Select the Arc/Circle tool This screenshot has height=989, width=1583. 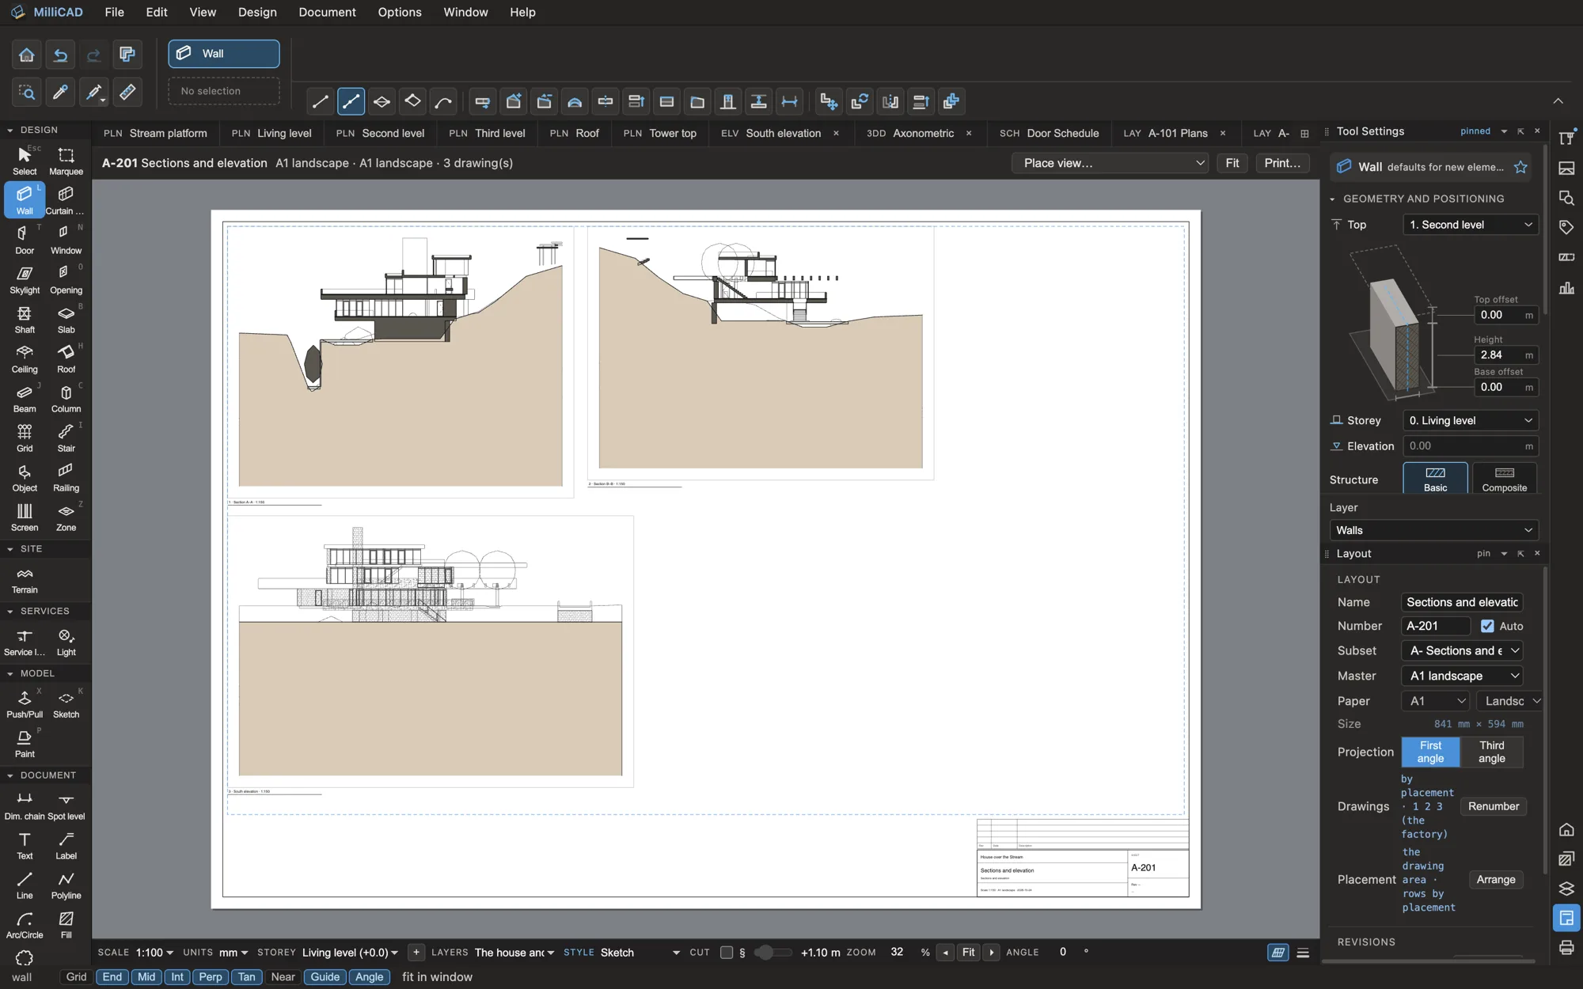click(x=25, y=924)
